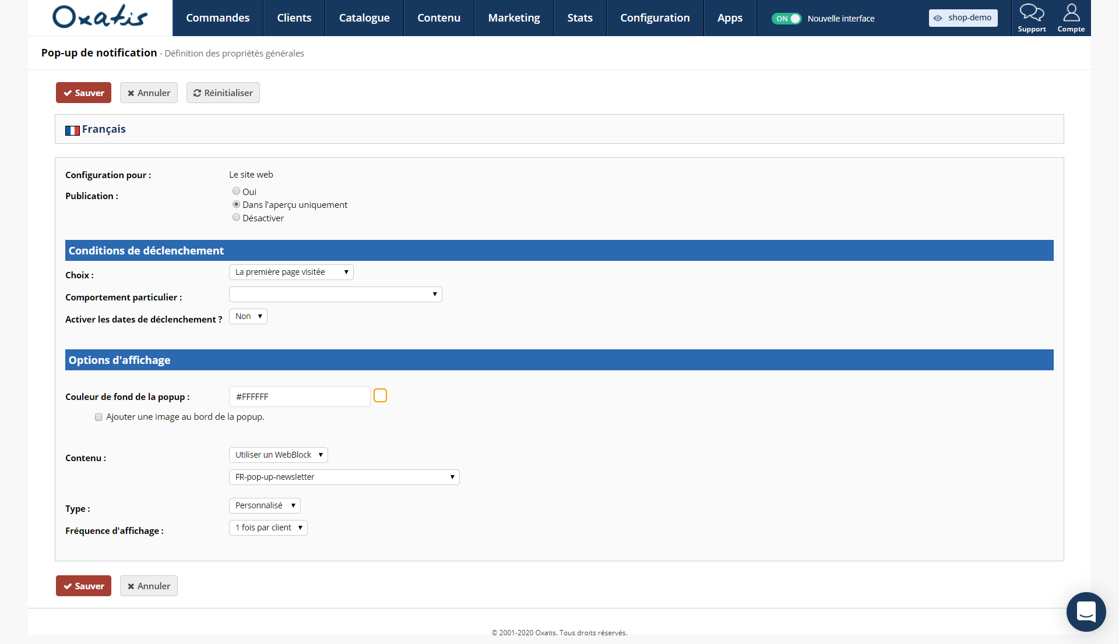
Task: Click the Réinitialiser button
Action: [223, 93]
